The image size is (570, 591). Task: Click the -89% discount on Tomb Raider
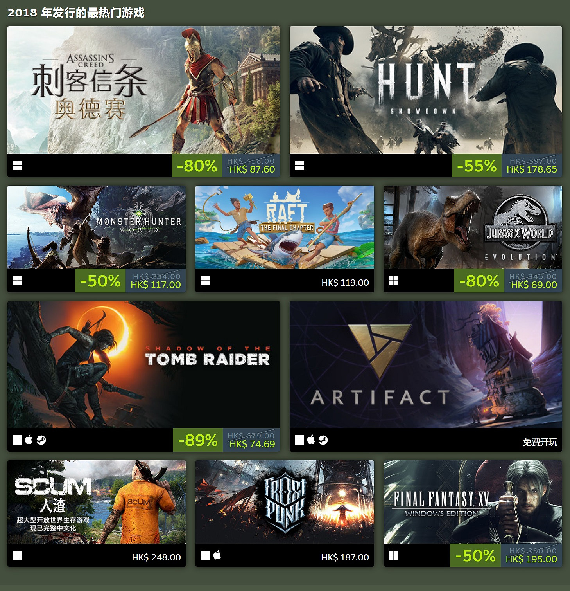(x=198, y=440)
